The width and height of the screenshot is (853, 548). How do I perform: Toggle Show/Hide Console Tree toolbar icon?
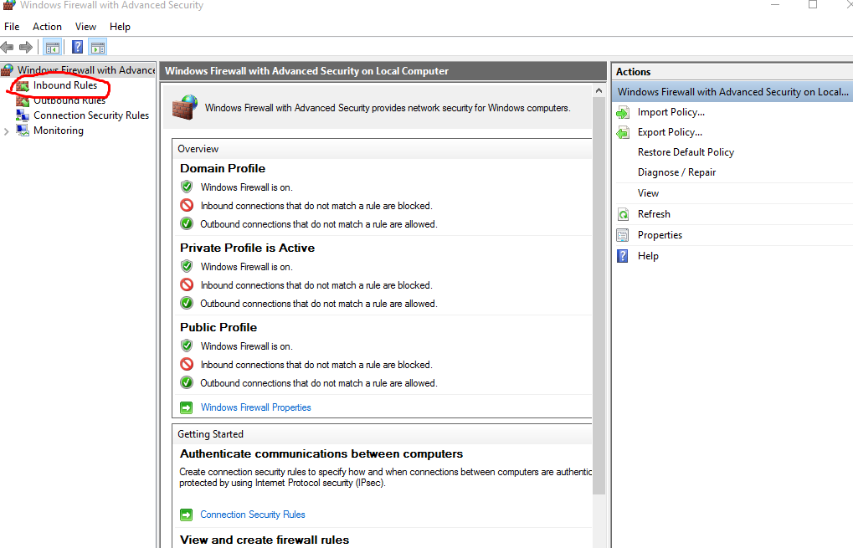[52, 48]
